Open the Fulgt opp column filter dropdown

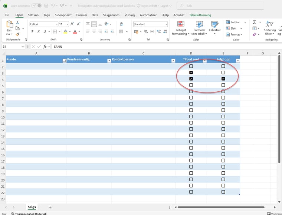(238, 61)
